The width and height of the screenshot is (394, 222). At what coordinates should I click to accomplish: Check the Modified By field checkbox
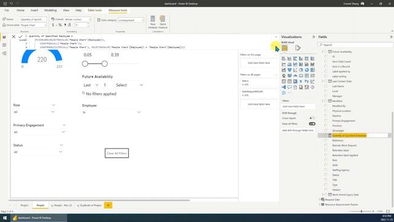tap(326, 106)
